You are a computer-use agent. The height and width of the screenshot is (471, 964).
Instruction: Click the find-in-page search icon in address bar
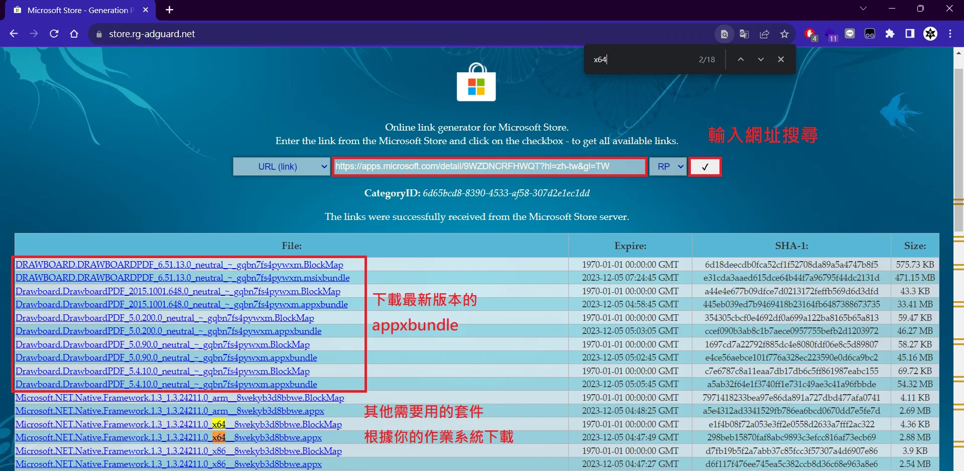pyautogui.click(x=725, y=34)
